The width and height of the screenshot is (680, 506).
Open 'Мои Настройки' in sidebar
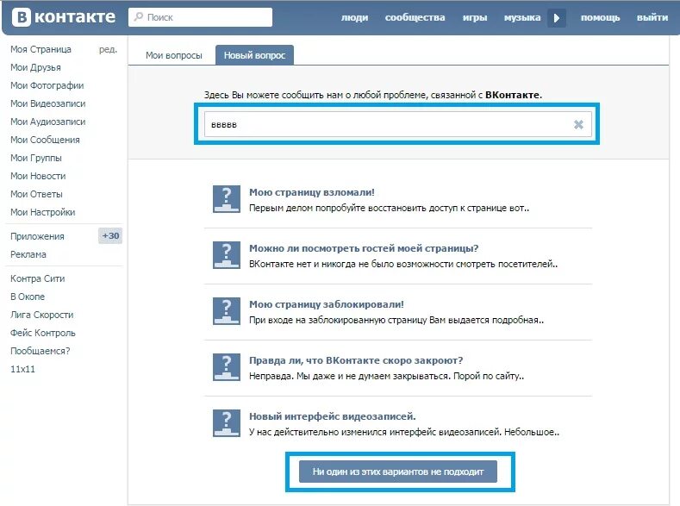43,212
